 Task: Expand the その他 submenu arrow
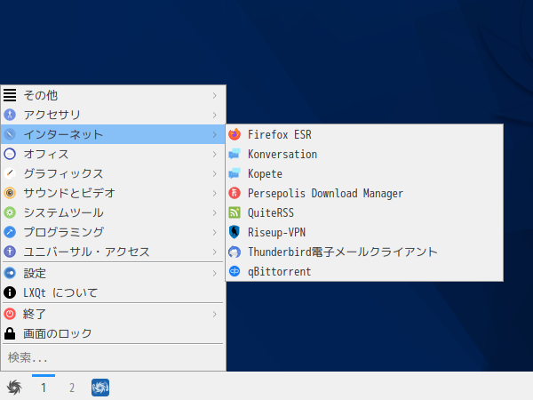(x=214, y=96)
